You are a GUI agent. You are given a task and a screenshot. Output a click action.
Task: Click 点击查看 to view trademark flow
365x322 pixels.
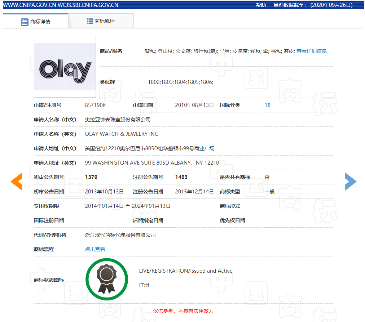click(x=95, y=249)
